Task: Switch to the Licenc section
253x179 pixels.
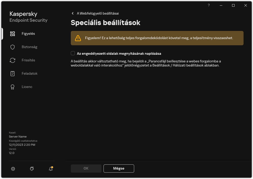Action: (26, 87)
